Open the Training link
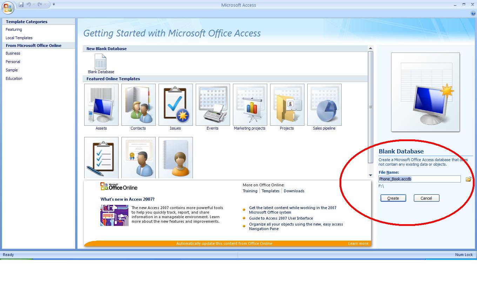The image size is (477, 290). point(250,191)
